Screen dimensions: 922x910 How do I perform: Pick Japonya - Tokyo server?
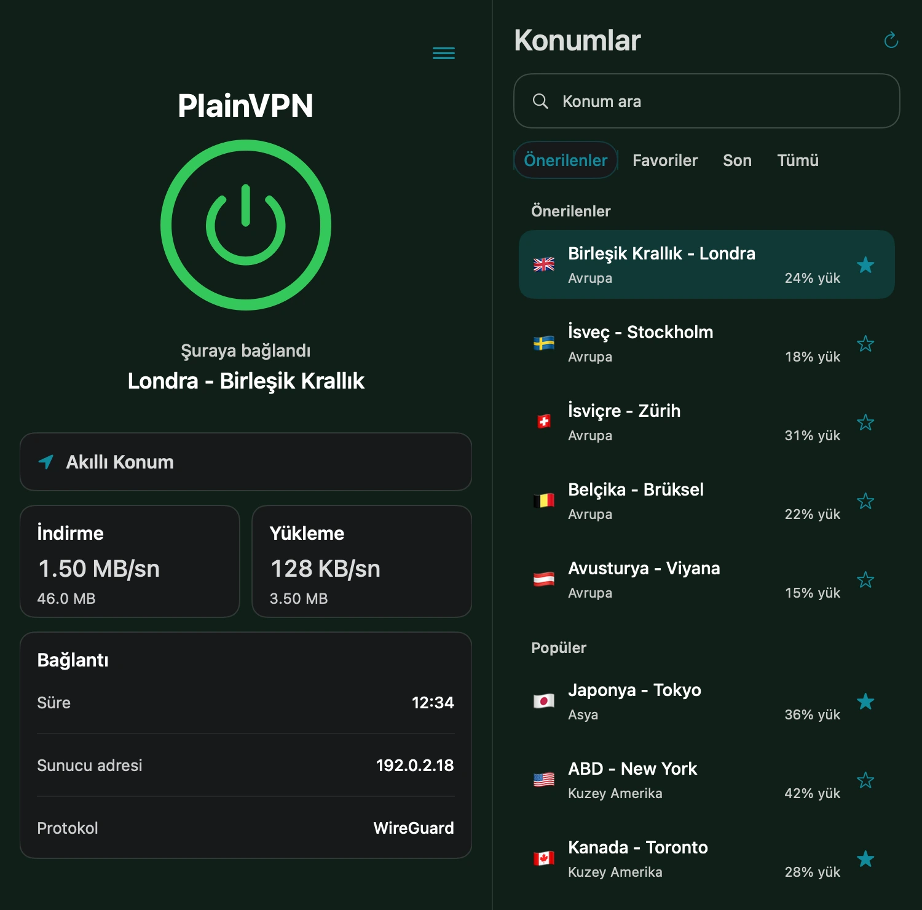tap(707, 701)
